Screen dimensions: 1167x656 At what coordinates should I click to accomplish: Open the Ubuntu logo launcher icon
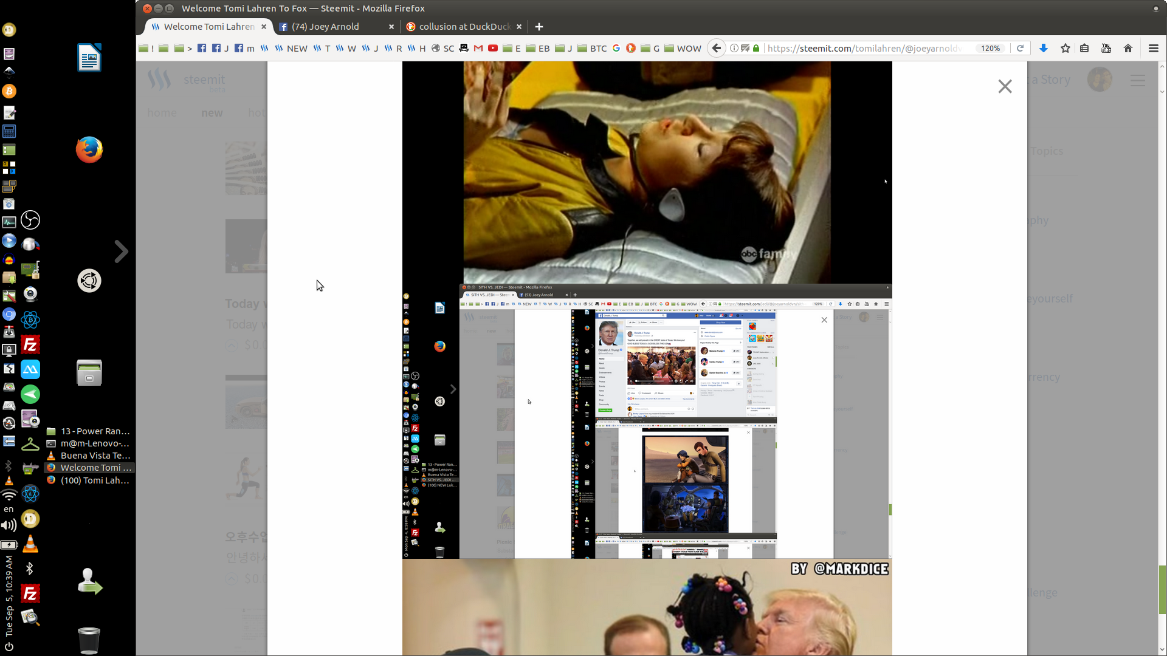click(x=89, y=281)
